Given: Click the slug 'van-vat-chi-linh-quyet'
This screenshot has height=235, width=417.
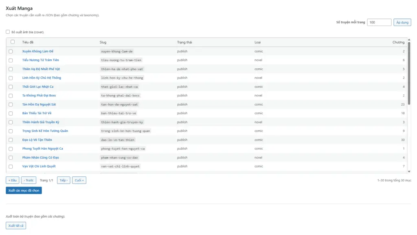Looking at the screenshot, I should pos(120,166).
